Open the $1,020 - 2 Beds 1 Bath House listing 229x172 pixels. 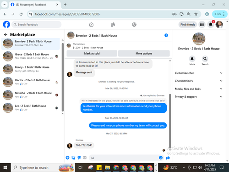[x=88, y=48]
